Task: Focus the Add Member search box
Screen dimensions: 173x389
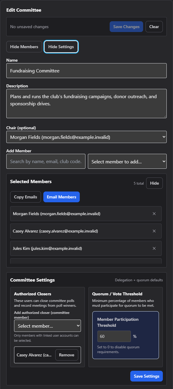Action: 46,161
